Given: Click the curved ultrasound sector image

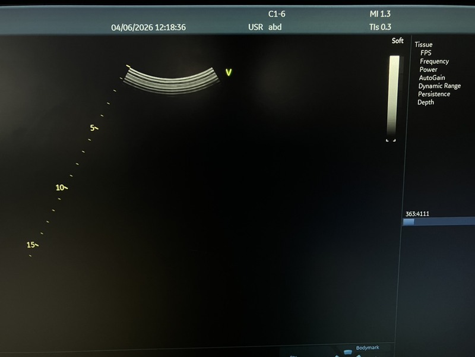Looking at the screenshot, I should 172,81.
